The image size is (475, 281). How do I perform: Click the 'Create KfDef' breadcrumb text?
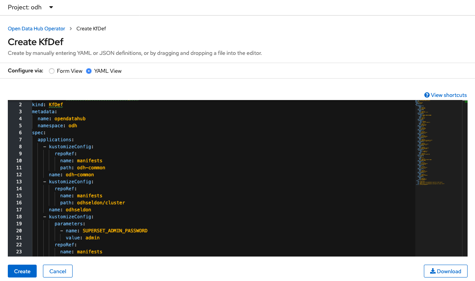pyautogui.click(x=91, y=29)
